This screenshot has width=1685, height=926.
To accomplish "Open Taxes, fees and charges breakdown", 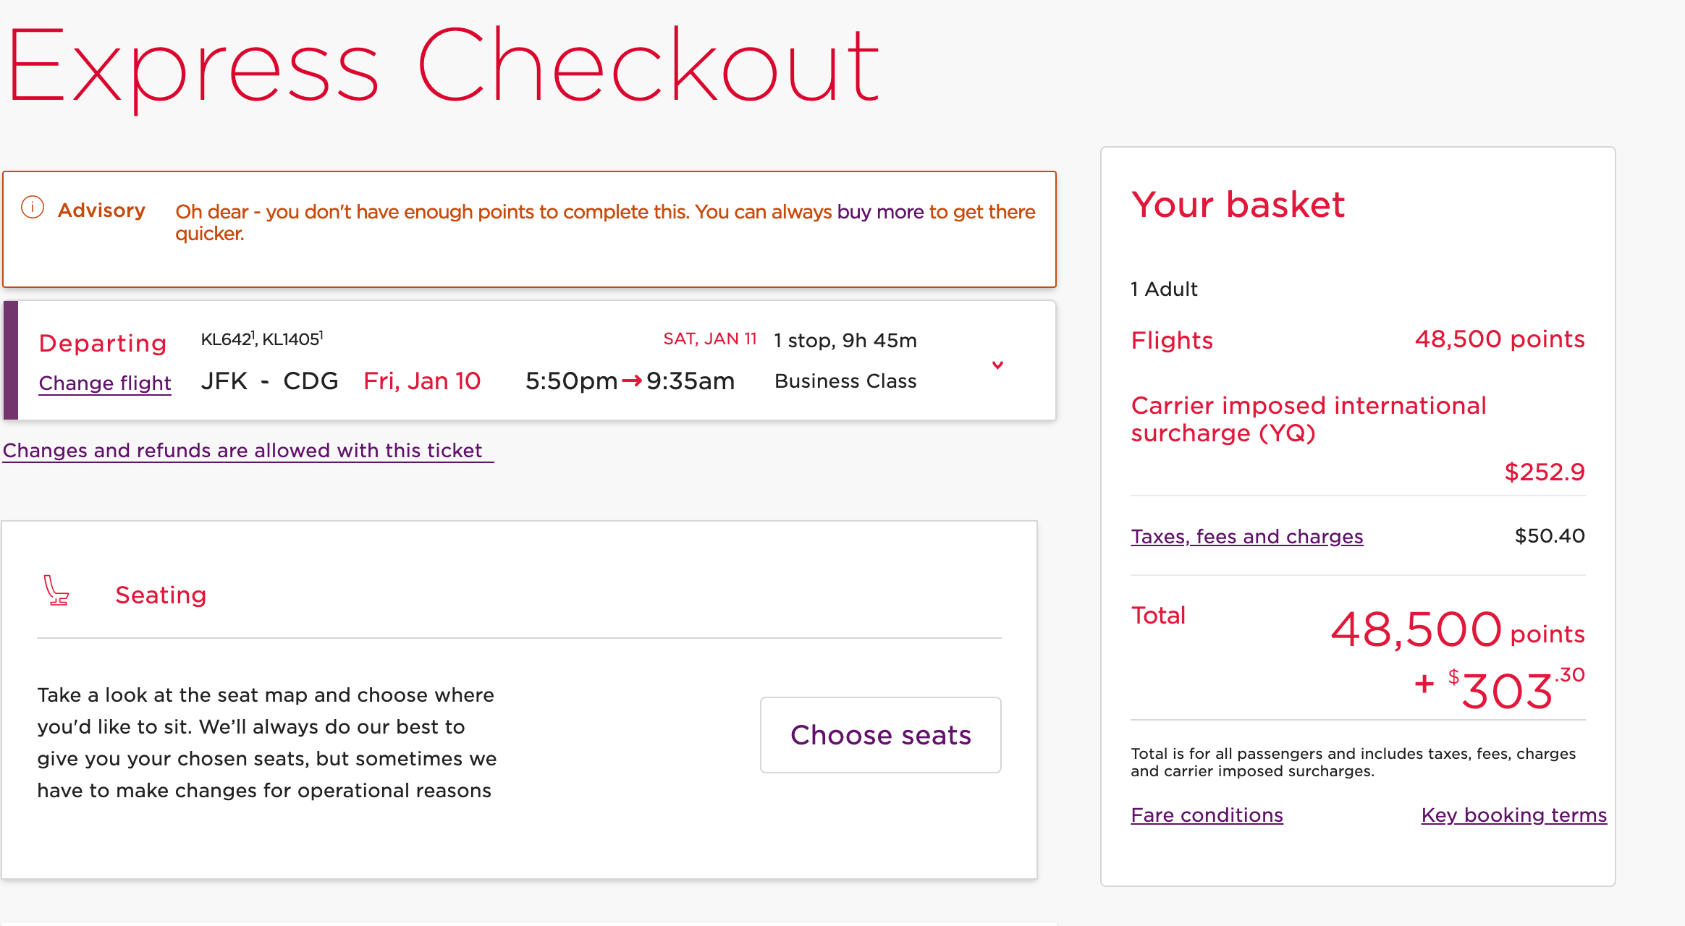I will [x=1246, y=536].
